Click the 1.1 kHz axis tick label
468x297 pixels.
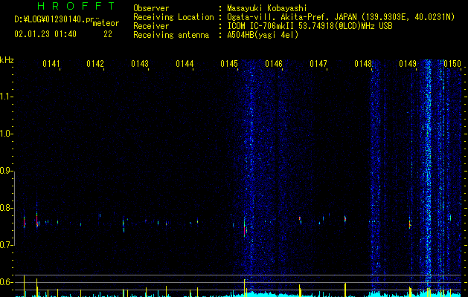coord(6,97)
